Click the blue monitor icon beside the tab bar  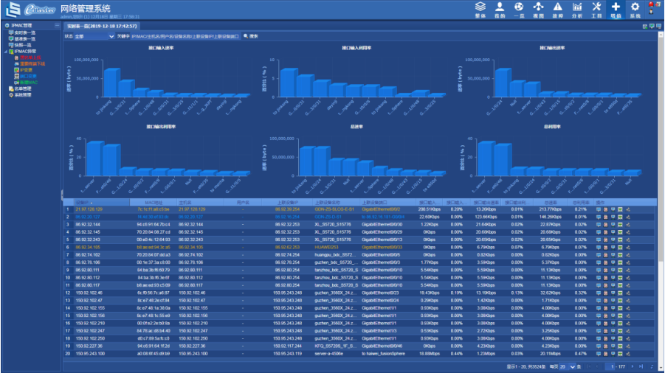click(658, 27)
